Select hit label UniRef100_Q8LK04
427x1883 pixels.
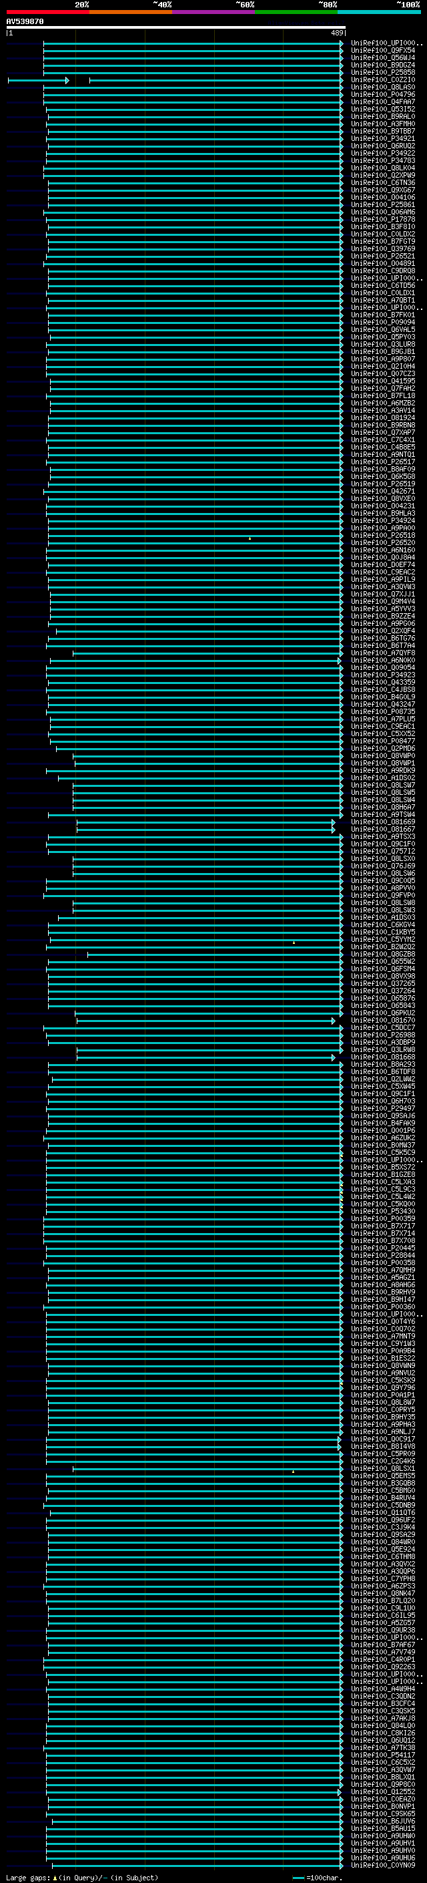[382, 168]
